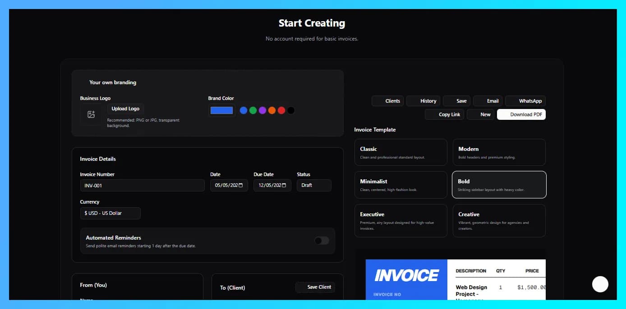Open the Status dropdown showing Draft
Viewport: 626px width, 309px height.
(314, 185)
